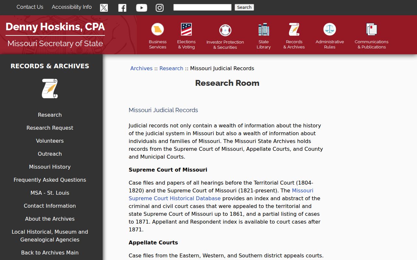This screenshot has width=417, height=260.
Task: Click the Missouri Secretary of State title
Action: coord(55,43)
